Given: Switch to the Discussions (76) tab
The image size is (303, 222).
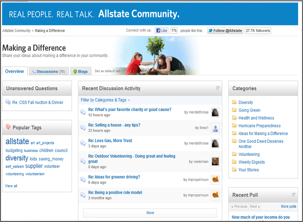Looking at the screenshot, I should 49,71.
